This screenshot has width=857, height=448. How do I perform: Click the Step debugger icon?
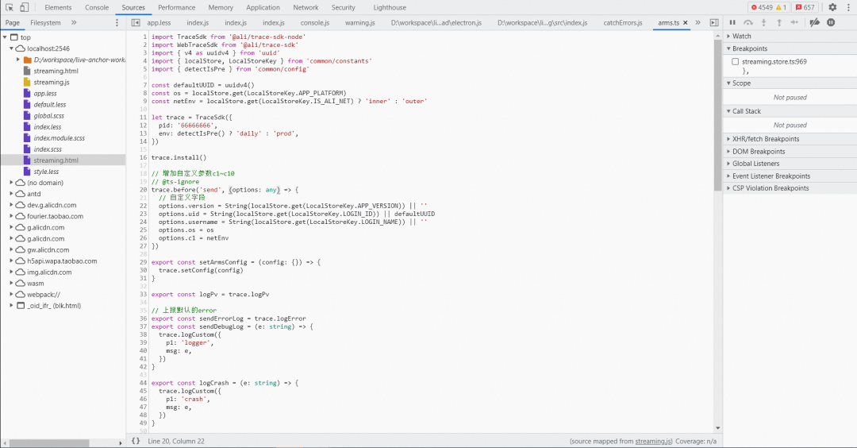(x=794, y=22)
